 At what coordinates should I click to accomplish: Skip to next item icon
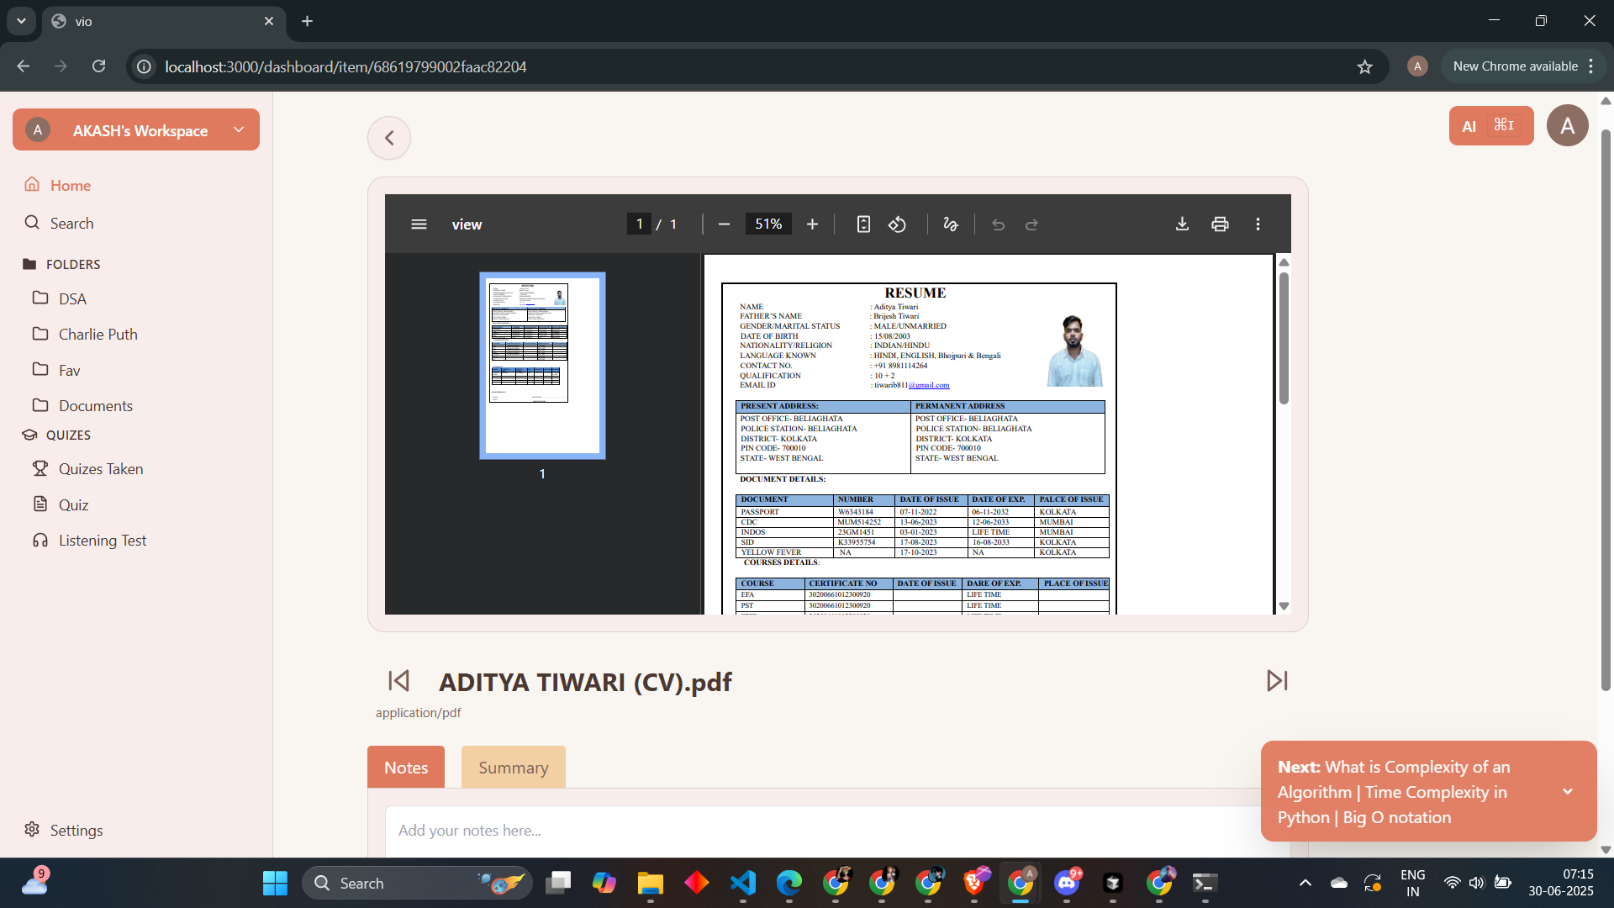pos(1277,680)
